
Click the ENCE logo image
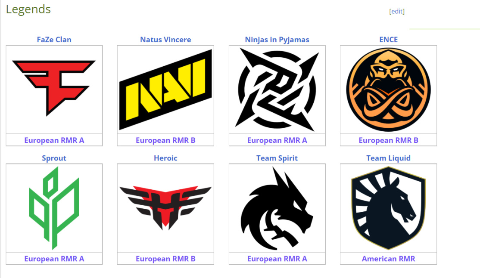tap(389, 90)
